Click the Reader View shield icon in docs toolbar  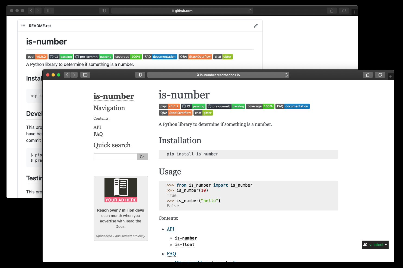coord(140,75)
